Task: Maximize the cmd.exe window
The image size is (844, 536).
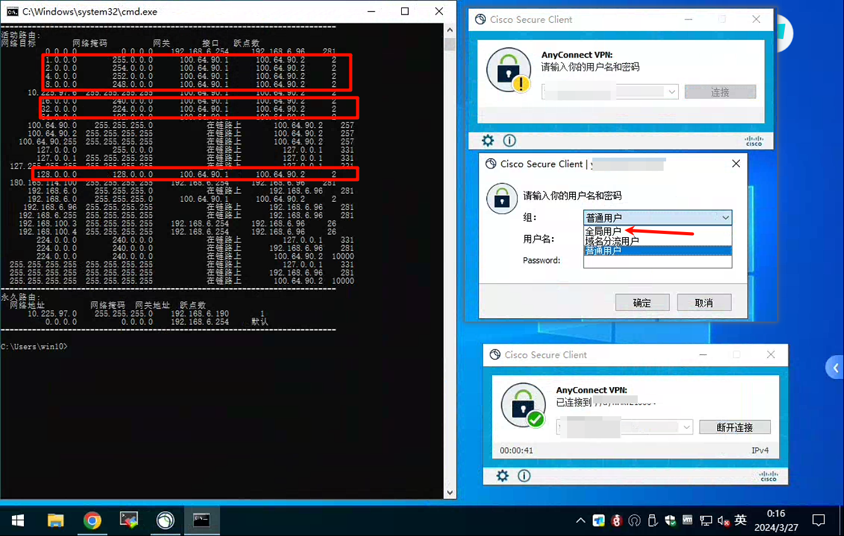Action: click(405, 11)
